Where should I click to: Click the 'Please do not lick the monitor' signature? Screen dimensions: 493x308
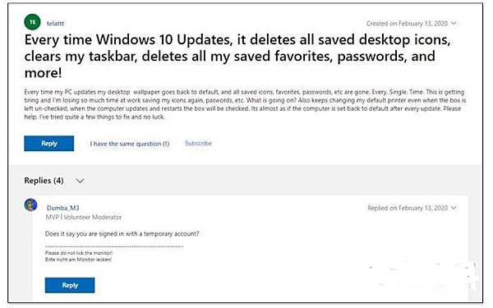point(79,253)
